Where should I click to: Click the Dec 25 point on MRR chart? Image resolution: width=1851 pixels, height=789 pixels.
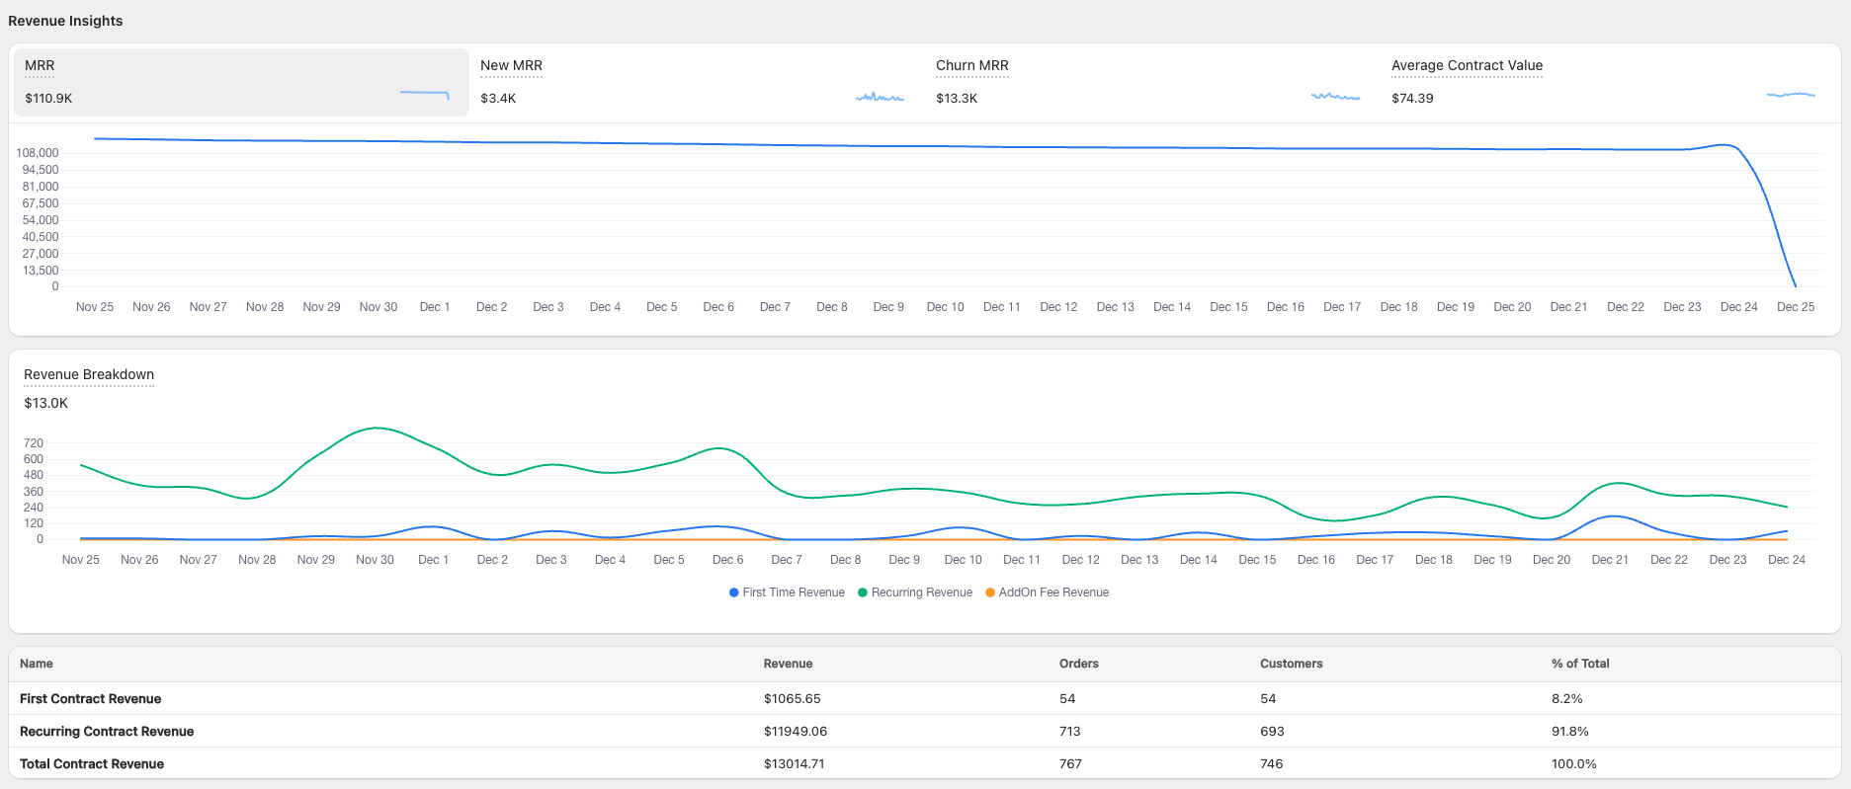coord(1796,286)
